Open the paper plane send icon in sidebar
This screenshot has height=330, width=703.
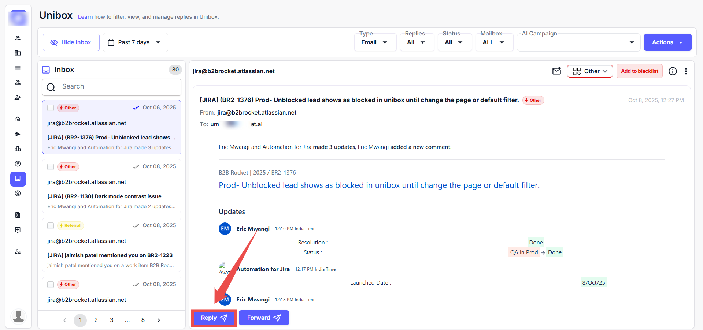click(18, 134)
